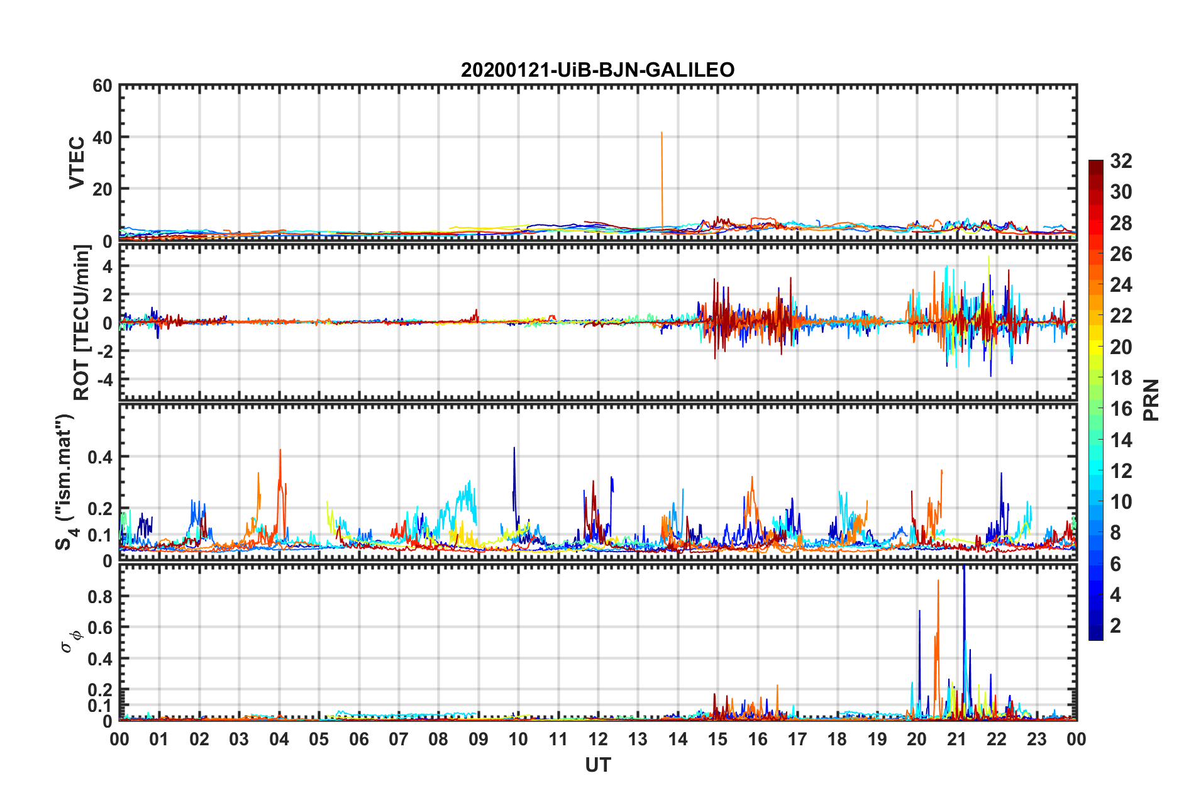Click the ROT [TECU/min] axis label
Screen dimensions: 1196x800
(82, 323)
